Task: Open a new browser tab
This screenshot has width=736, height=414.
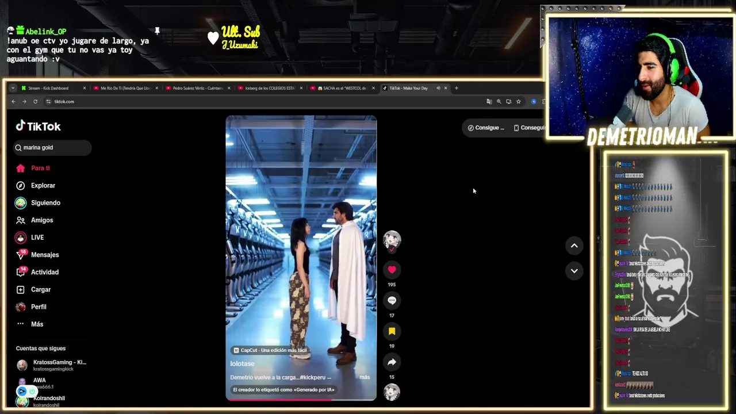Action: pos(457,88)
